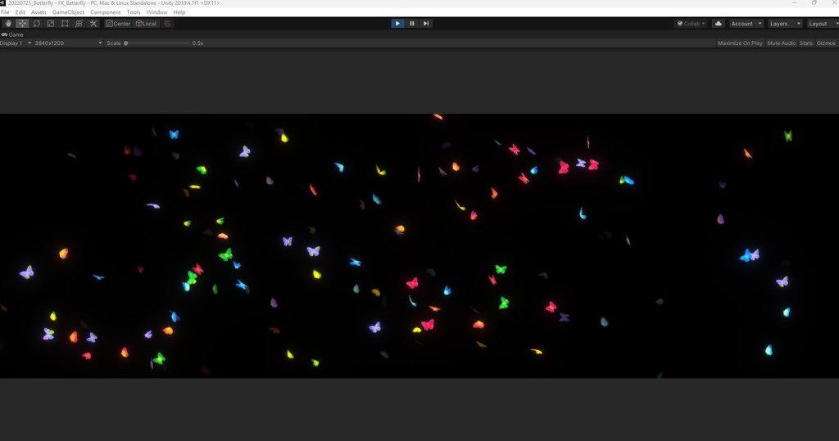The image size is (839, 441).
Task: Click the Scale slider handle
Action: pos(126,43)
